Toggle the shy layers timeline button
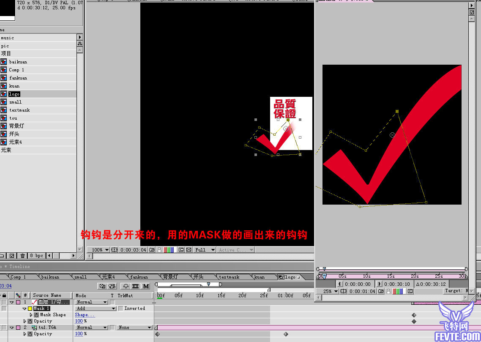This screenshot has width=481, height=342. click(126, 286)
